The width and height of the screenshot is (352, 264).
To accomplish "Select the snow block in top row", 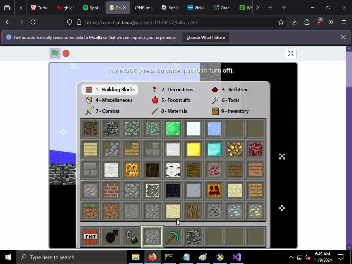I will 194,129.
